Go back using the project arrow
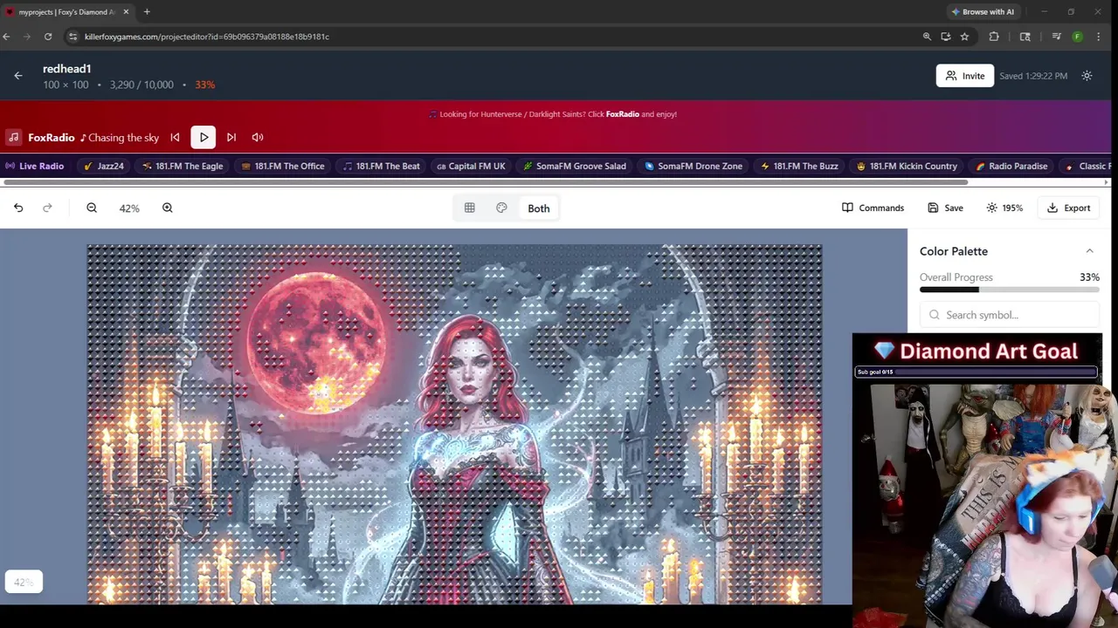Screen dimensions: 1118x628 [18, 76]
